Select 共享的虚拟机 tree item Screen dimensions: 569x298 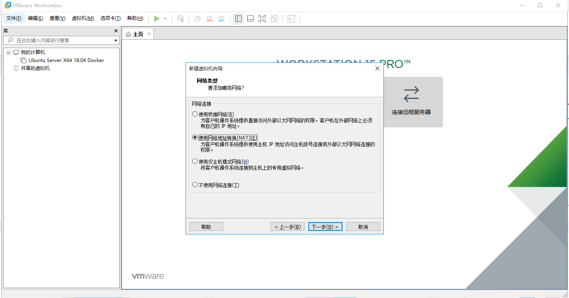coord(35,68)
